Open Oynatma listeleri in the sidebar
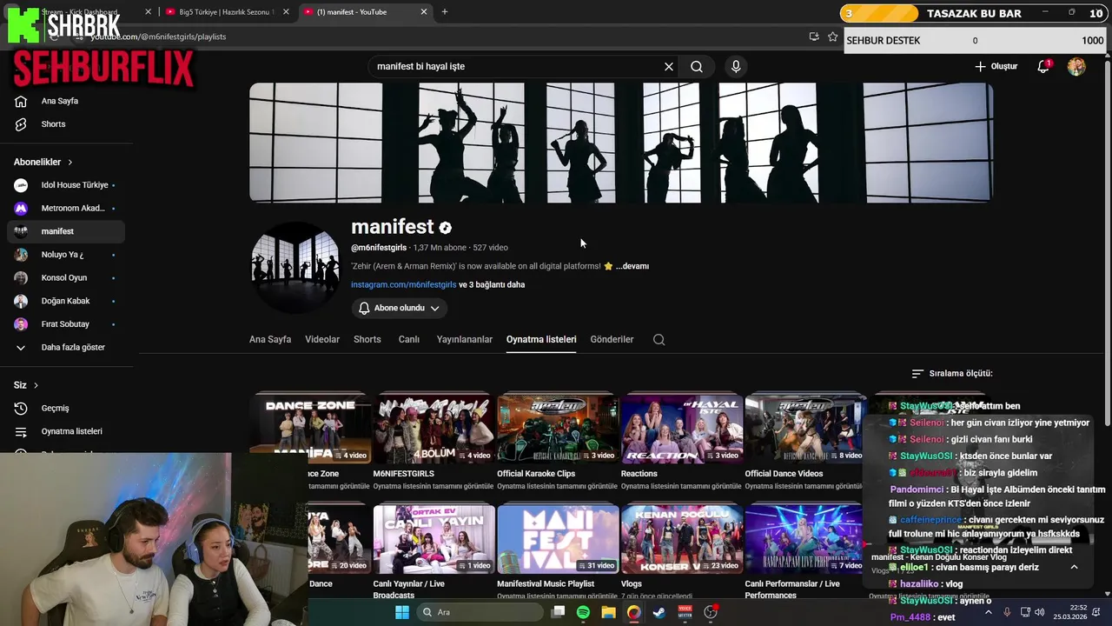This screenshot has height=626, width=1112. (66, 431)
